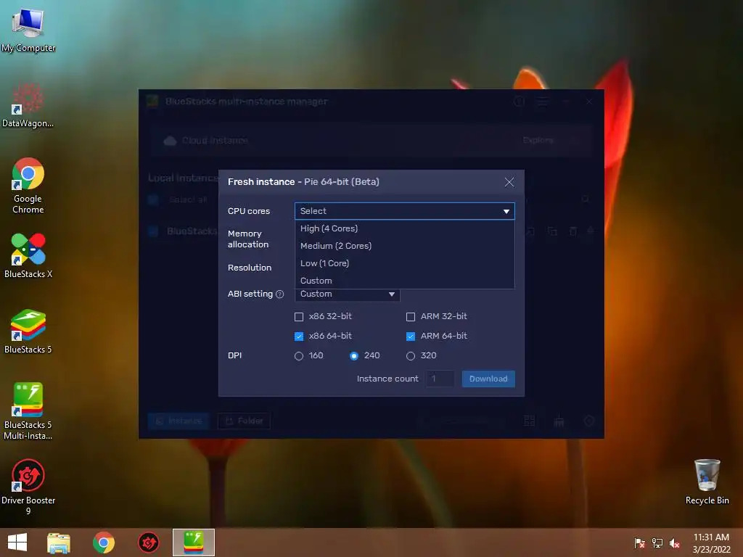Open My Computer desktop icon

(28, 30)
